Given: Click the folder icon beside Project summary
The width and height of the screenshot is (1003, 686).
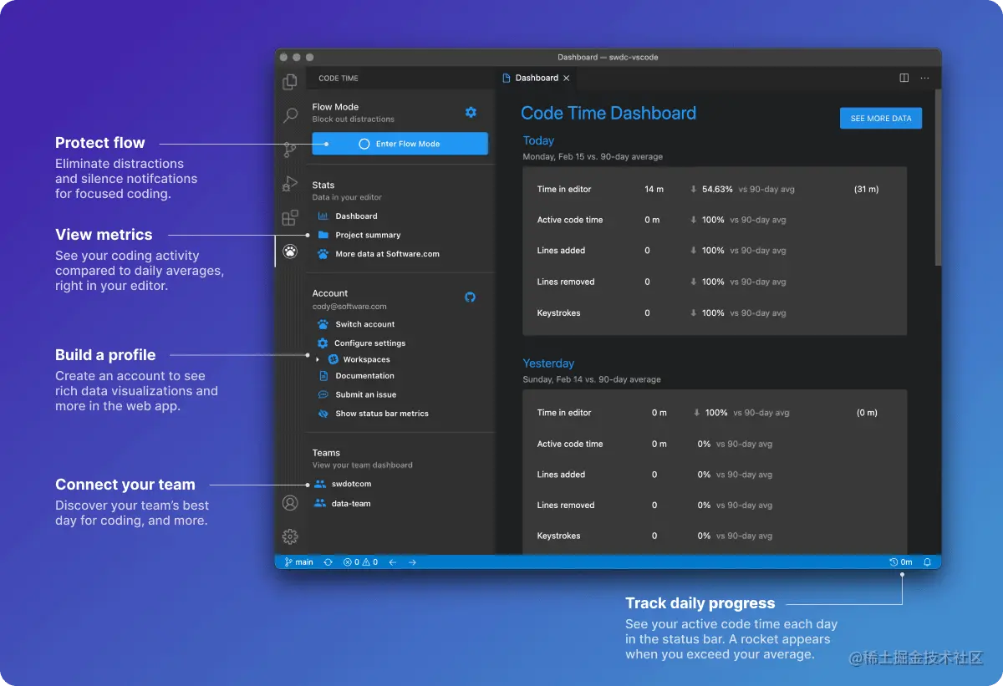Looking at the screenshot, I should [x=323, y=235].
